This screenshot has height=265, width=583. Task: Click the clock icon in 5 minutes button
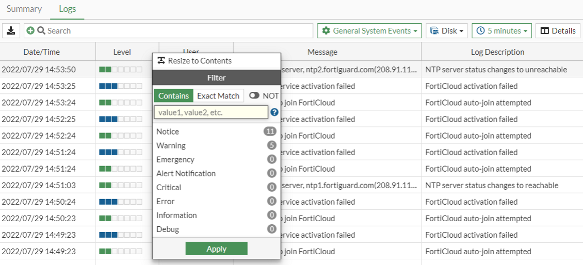tap(480, 31)
